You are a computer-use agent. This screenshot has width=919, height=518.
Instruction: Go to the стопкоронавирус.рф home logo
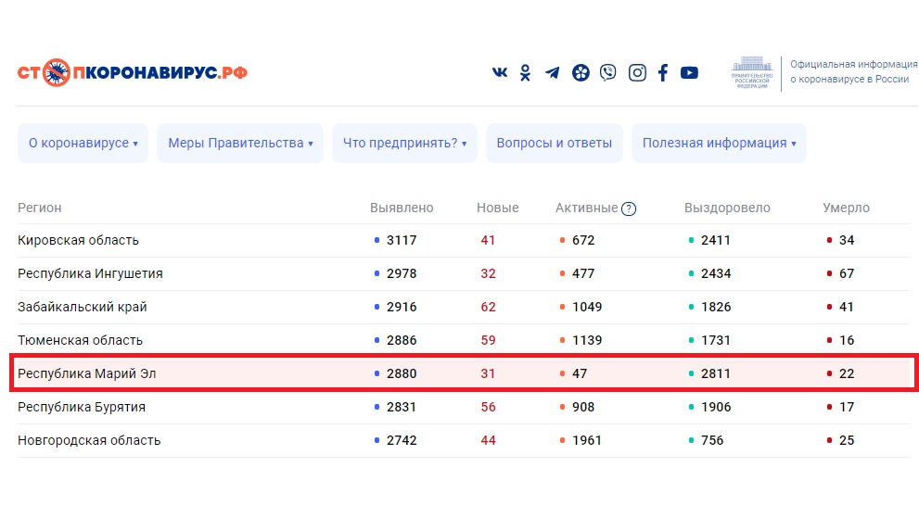[x=133, y=73]
